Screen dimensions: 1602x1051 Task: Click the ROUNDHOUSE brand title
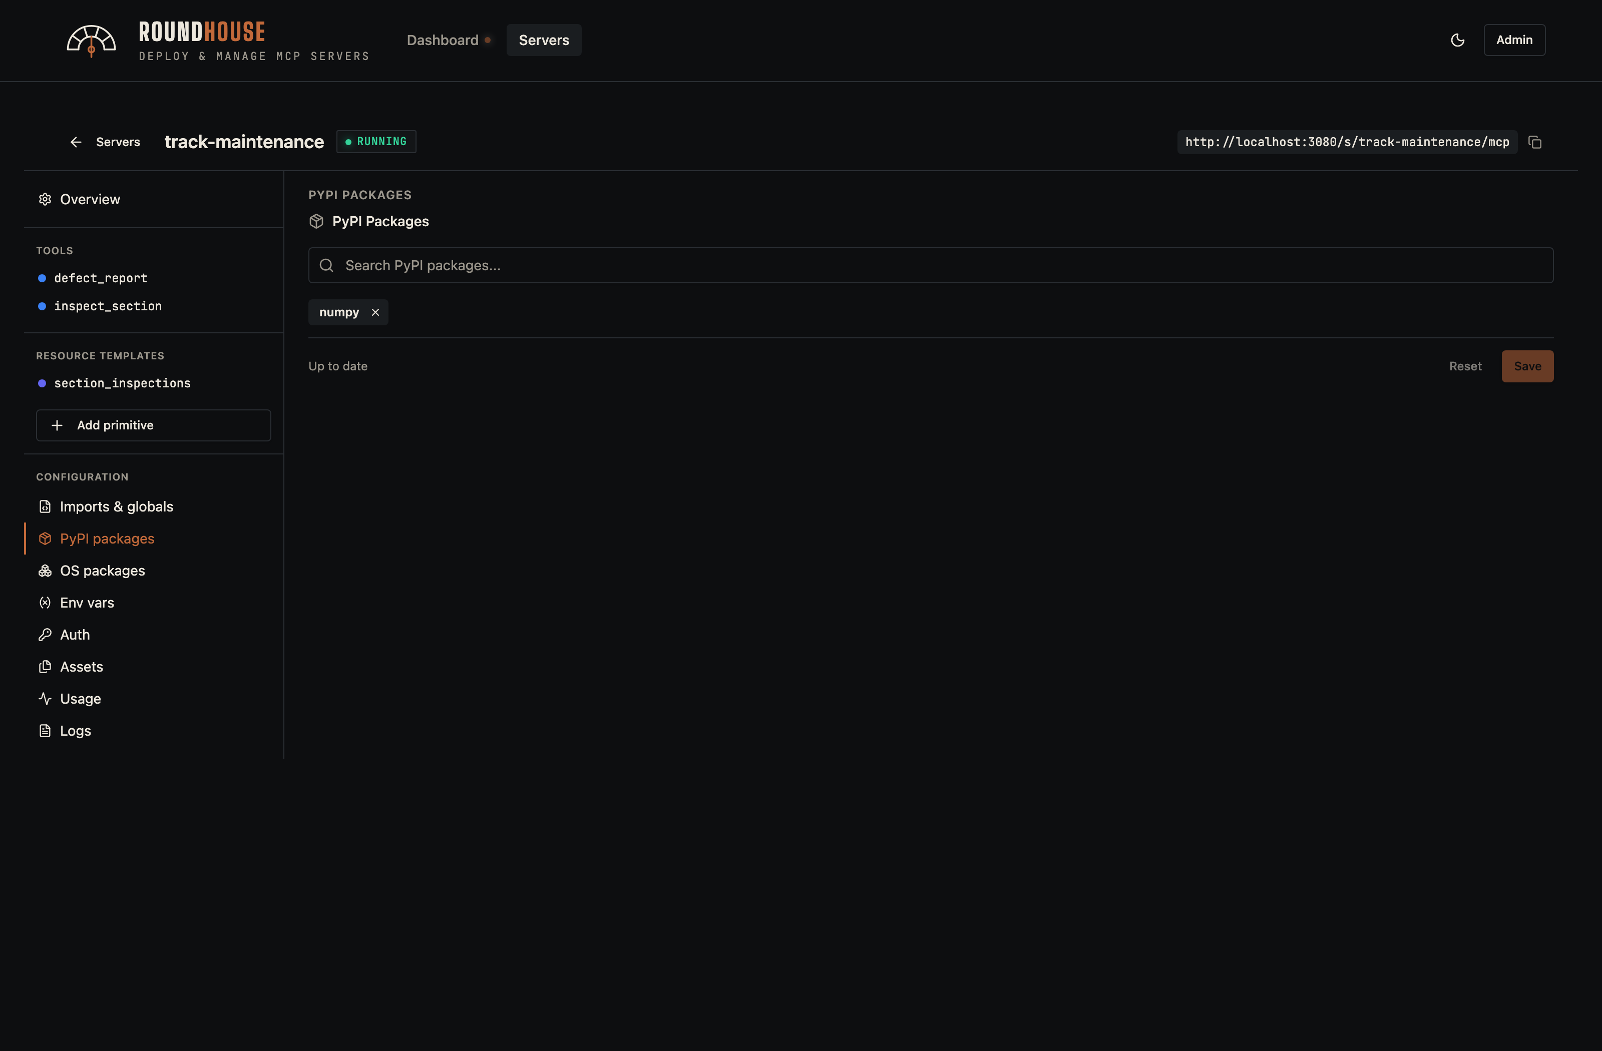tap(202, 32)
